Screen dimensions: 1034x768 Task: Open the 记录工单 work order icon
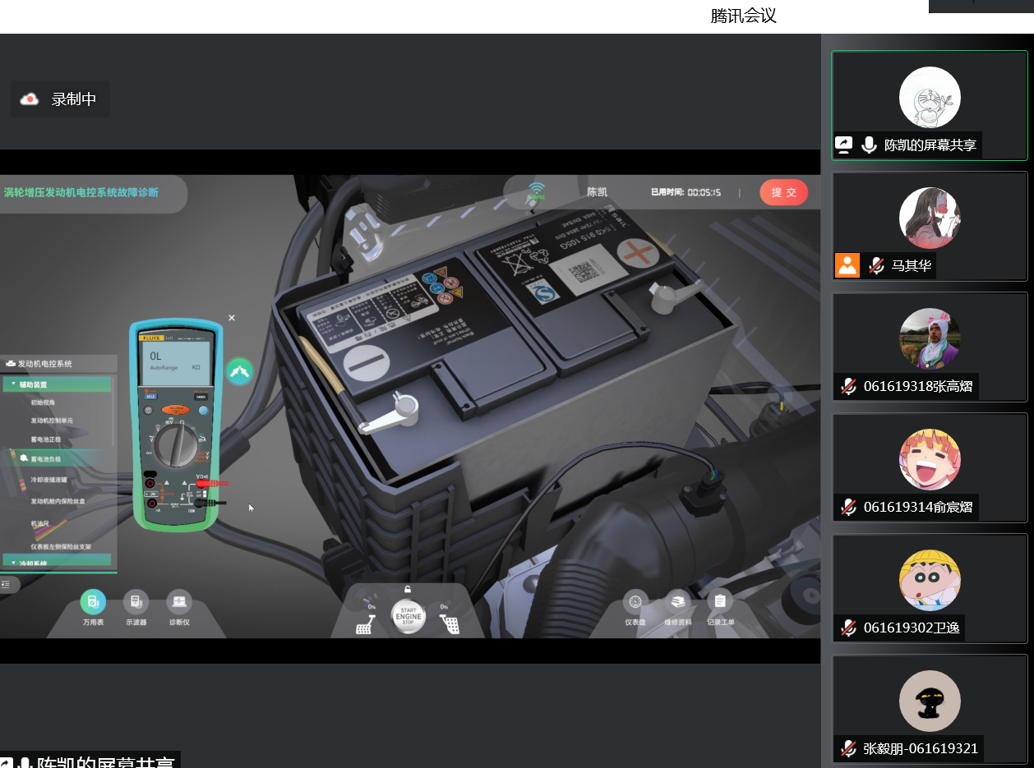[x=720, y=603]
